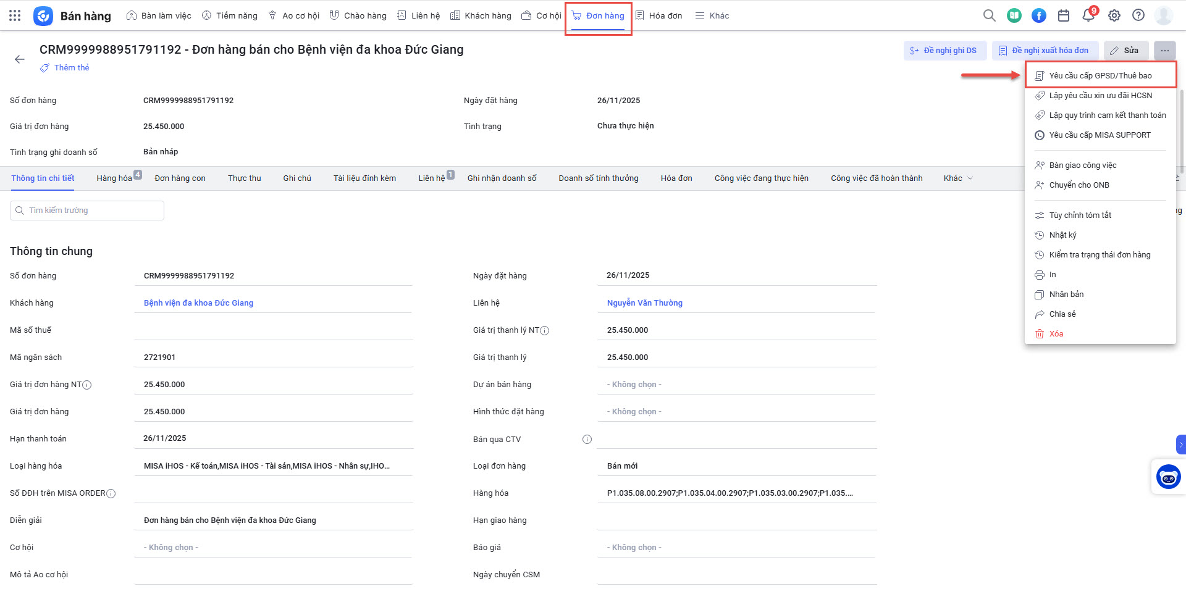Choose Xóa from the actions menu
Image resolution: width=1186 pixels, height=589 pixels.
(1056, 334)
